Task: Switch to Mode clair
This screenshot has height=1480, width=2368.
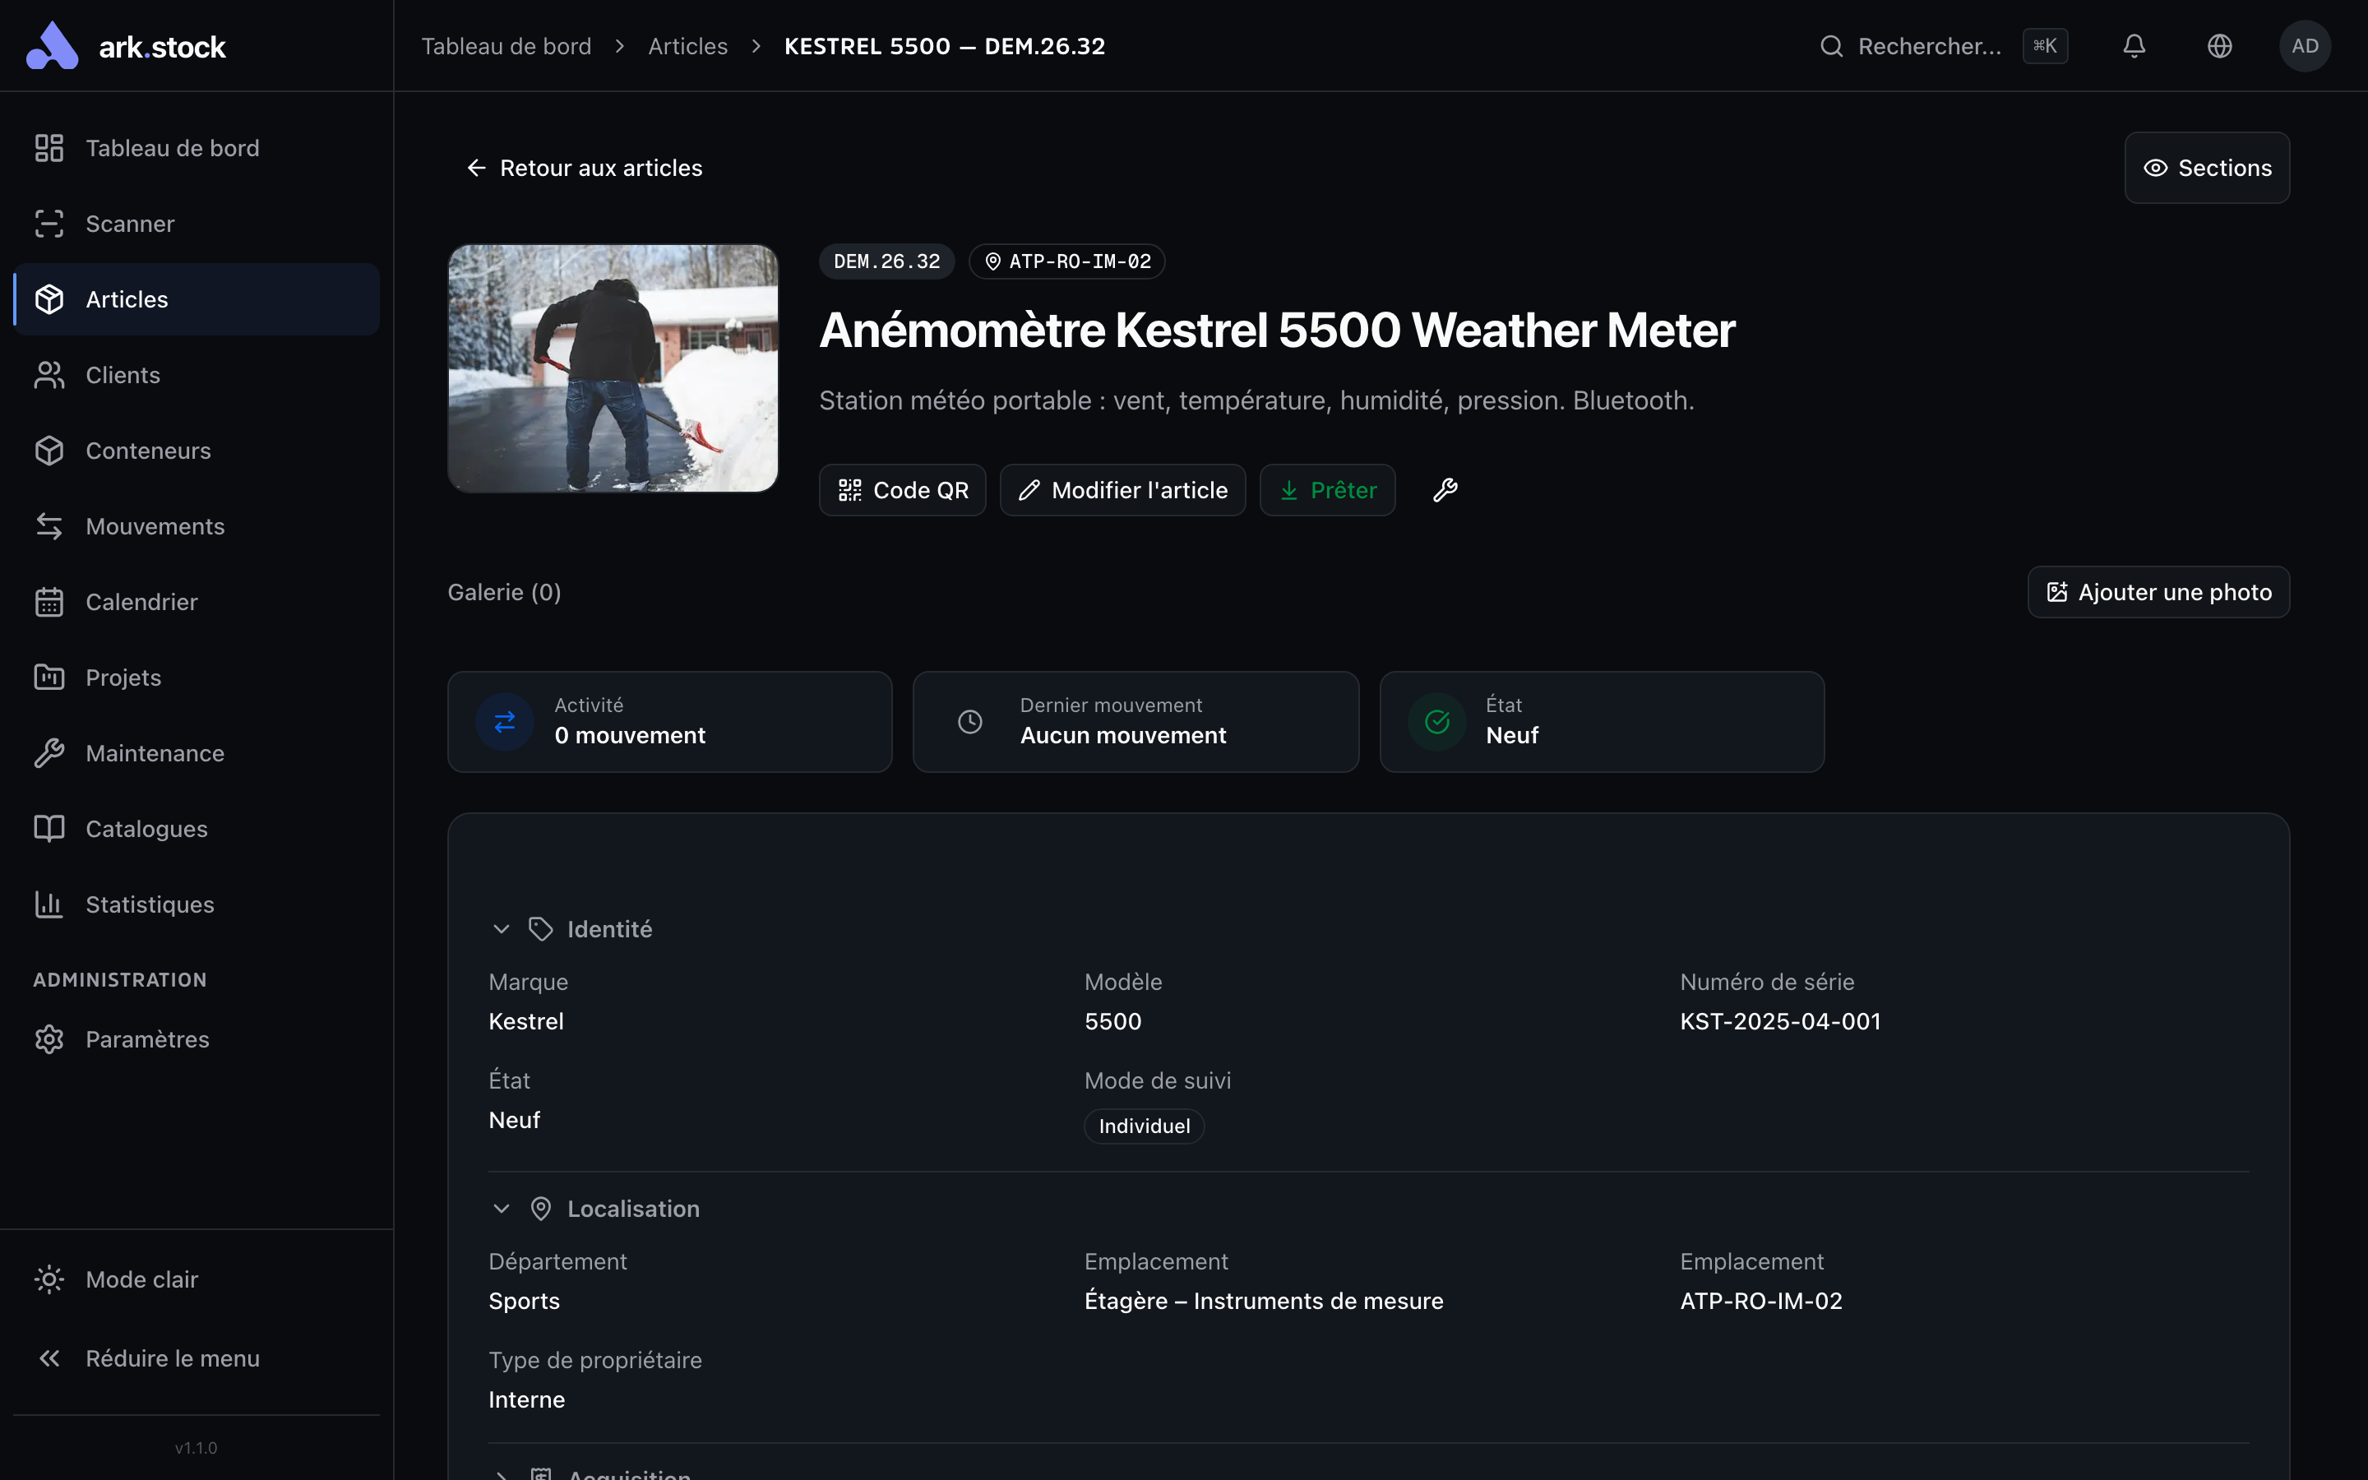Action: [x=141, y=1279]
